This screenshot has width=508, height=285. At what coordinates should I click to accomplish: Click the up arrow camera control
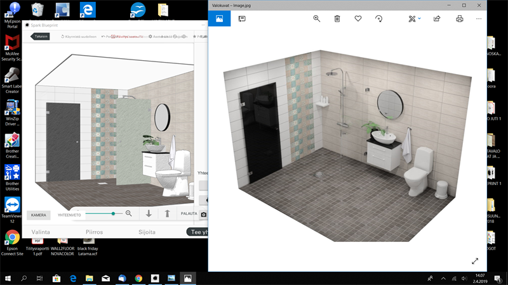point(168,214)
